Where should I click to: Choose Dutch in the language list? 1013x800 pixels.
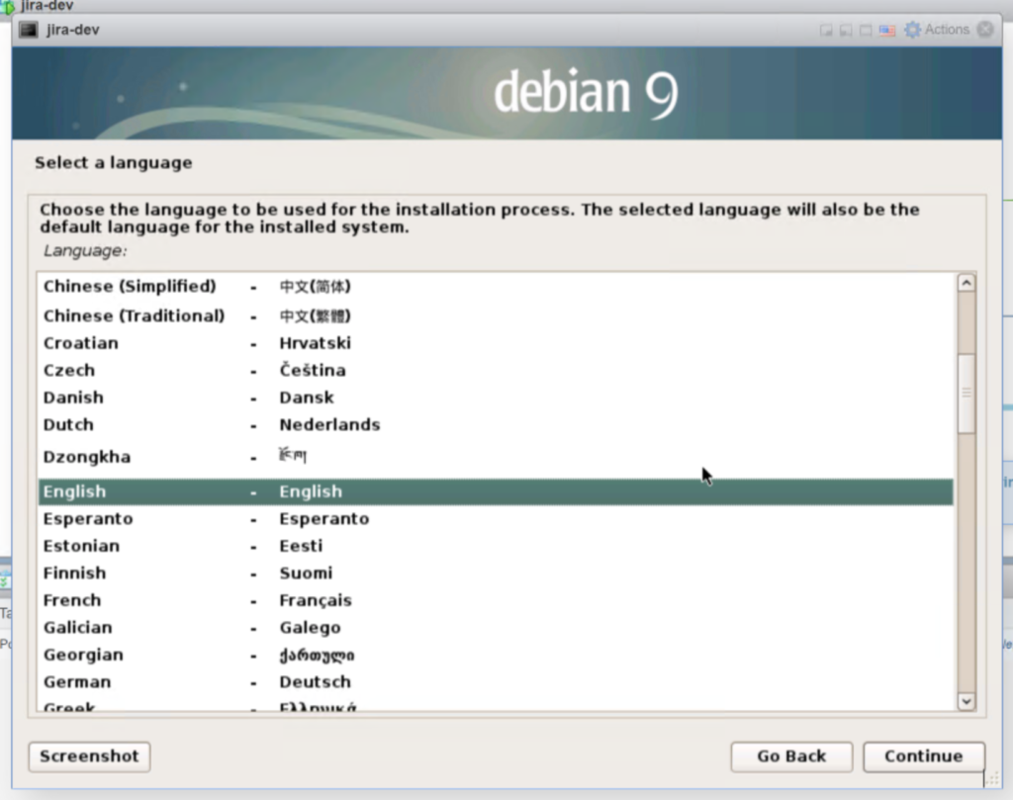coord(496,424)
